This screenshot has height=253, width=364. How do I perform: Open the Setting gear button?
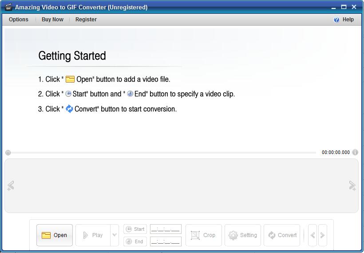click(243, 235)
